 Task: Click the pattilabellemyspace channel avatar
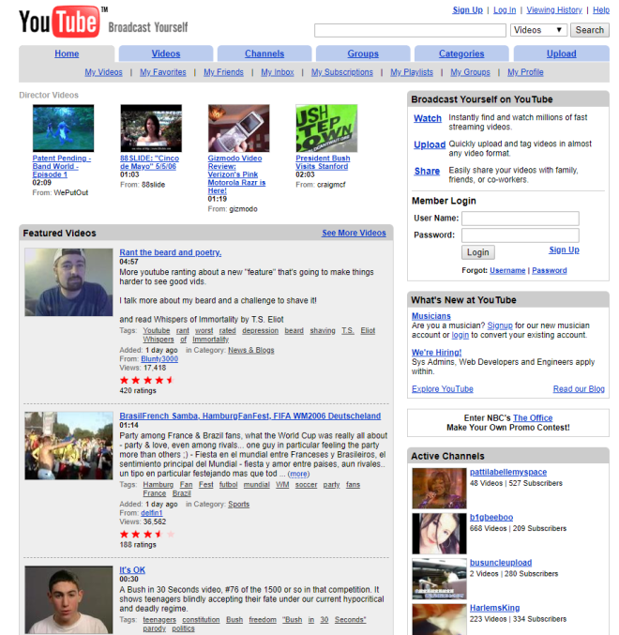[x=439, y=488]
